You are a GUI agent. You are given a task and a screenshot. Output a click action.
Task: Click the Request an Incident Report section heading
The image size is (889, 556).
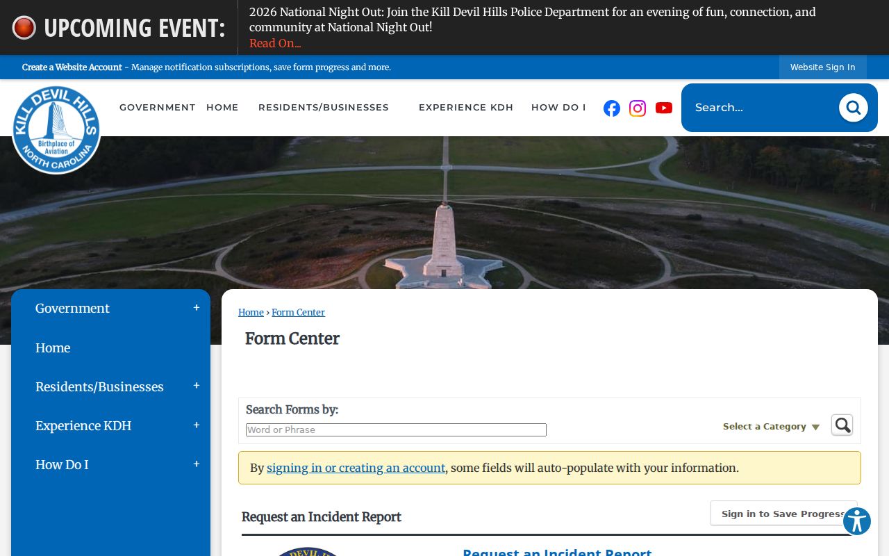coord(322,517)
